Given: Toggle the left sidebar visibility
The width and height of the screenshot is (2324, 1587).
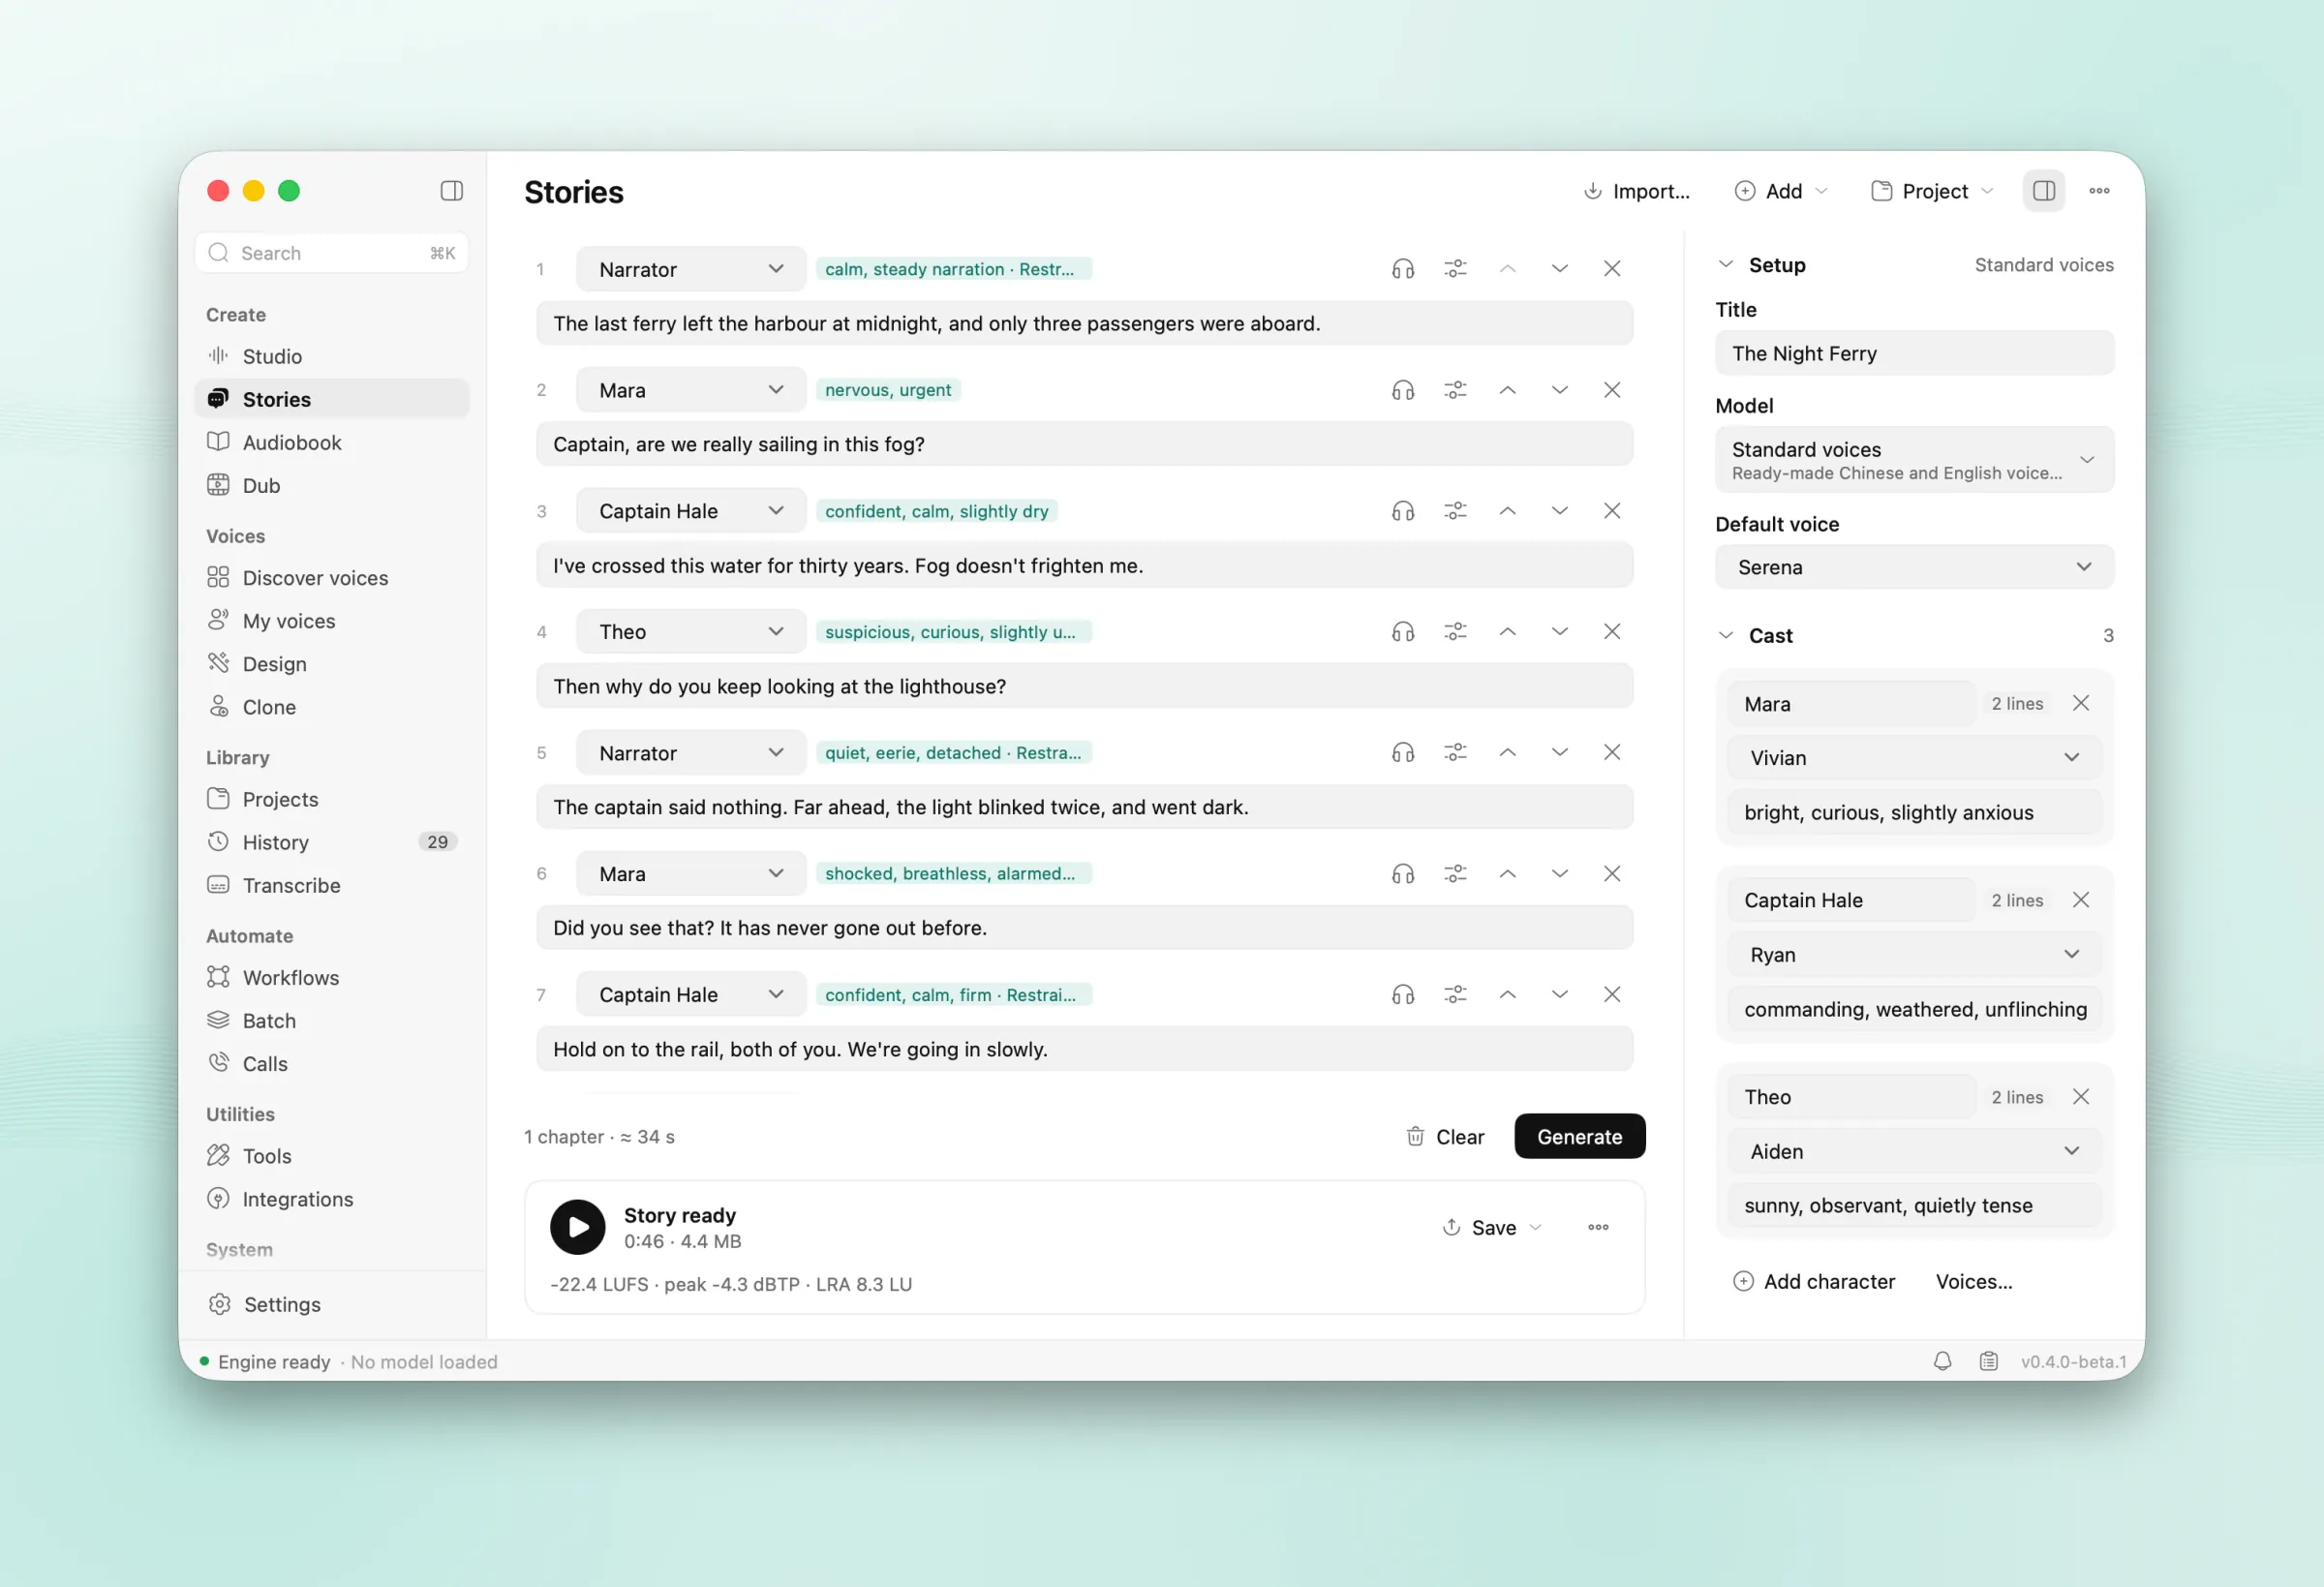Looking at the screenshot, I should point(451,191).
